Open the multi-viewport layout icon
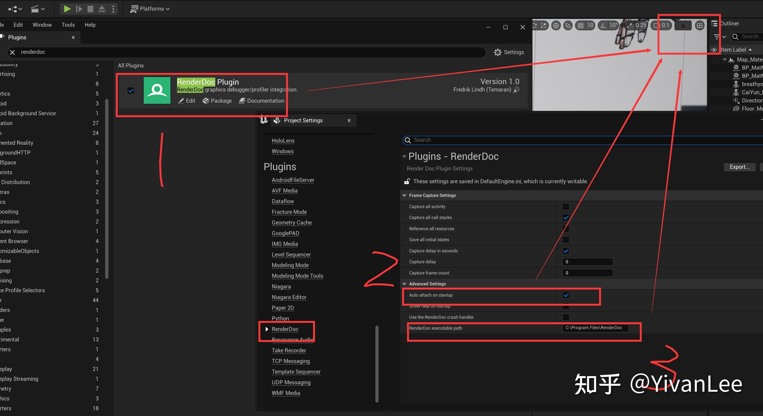The width and height of the screenshot is (763, 416). pyautogui.click(x=699, y=26)
